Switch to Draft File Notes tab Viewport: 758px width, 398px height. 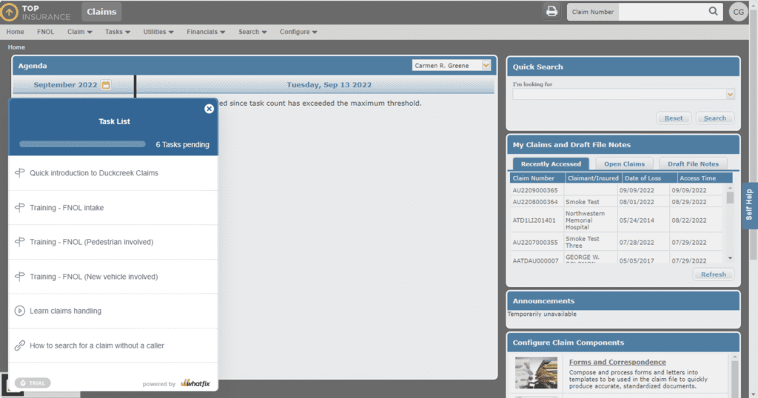(693, 163)
